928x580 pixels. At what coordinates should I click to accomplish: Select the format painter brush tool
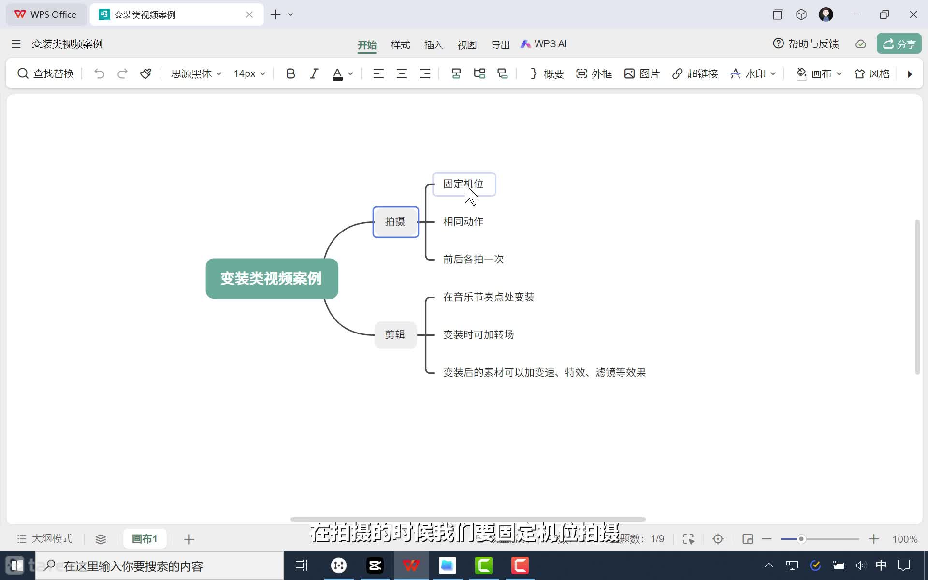pos(145,73)
